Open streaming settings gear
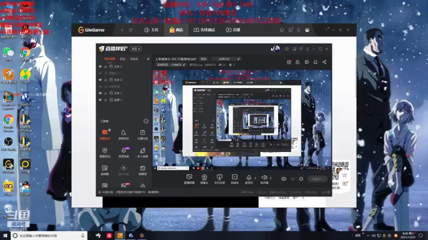The image size is (428, 240). (301, 179)
